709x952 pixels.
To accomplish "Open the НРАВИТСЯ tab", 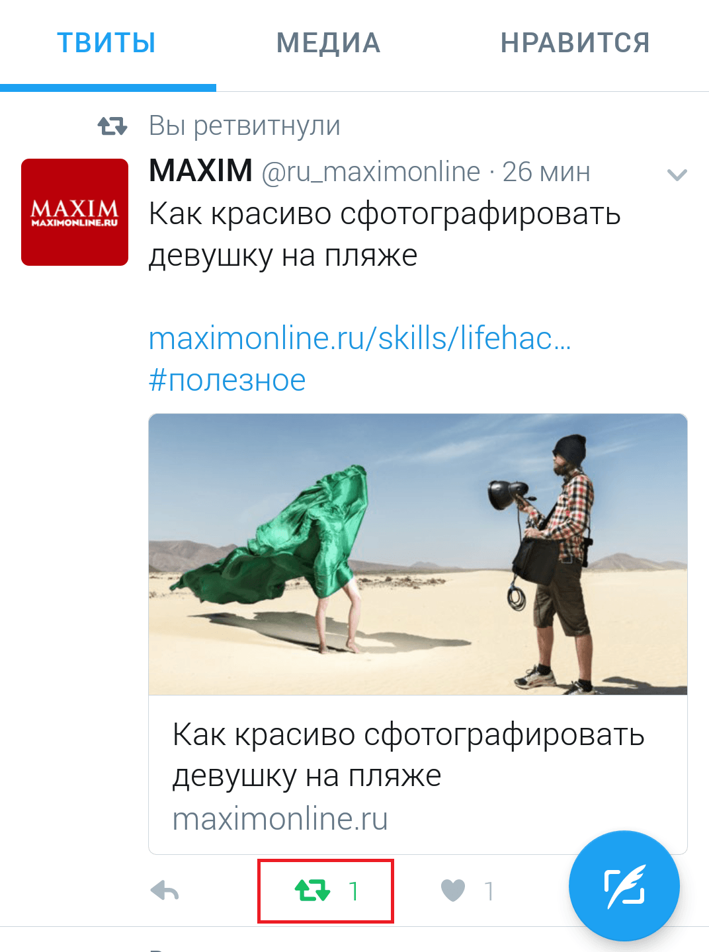I will [575, 43].
